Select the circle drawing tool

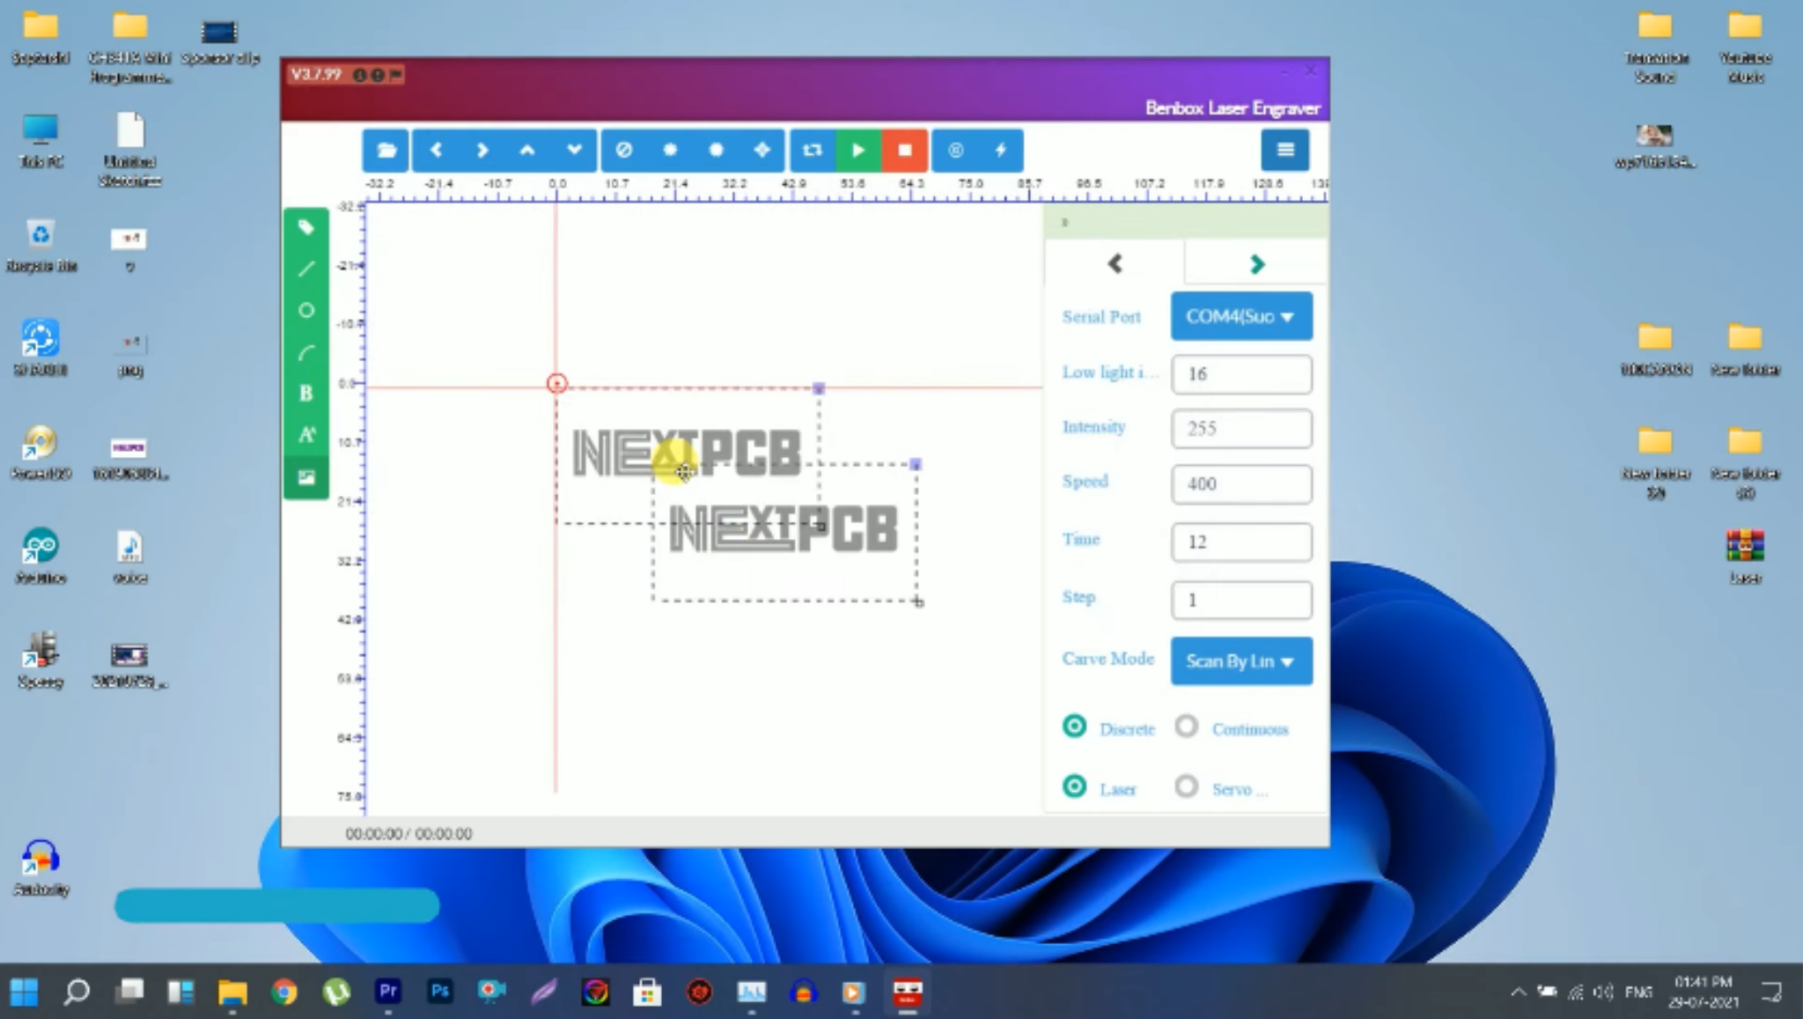click(x=305, y=310)
